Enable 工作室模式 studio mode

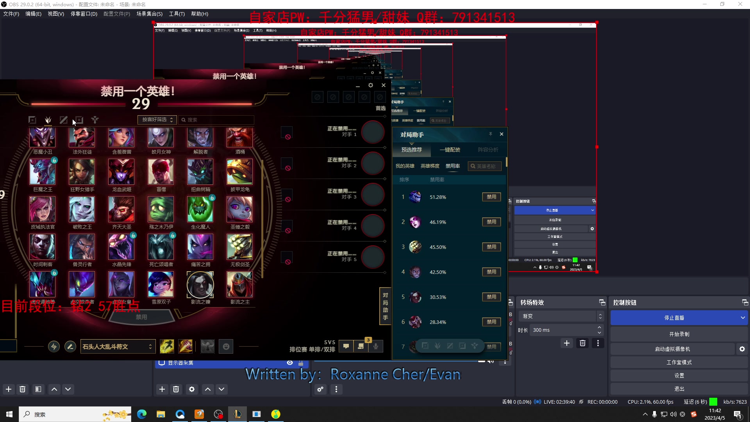(x=679, y=362)
